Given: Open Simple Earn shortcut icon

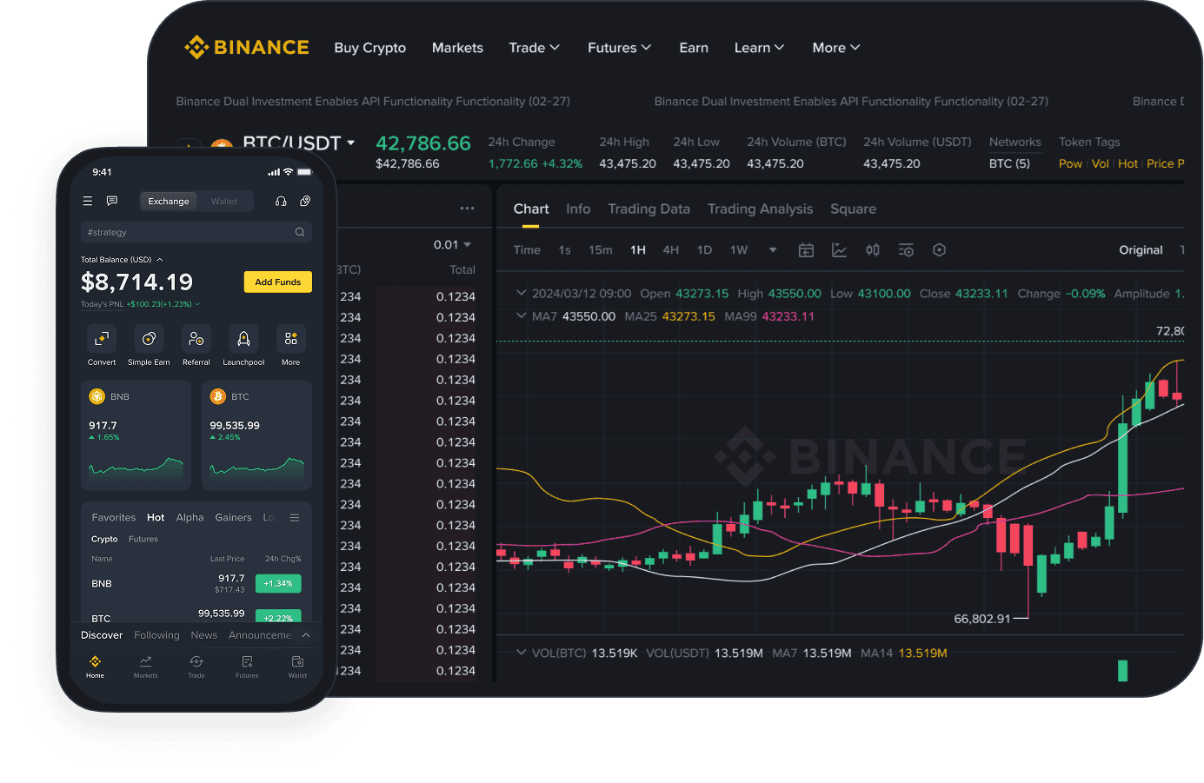Looking at the screenshot, I should 149,338.
